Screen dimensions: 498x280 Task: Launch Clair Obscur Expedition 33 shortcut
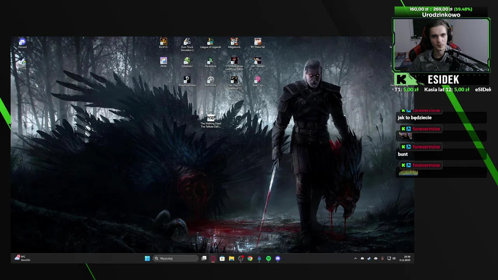coord(234,83)
